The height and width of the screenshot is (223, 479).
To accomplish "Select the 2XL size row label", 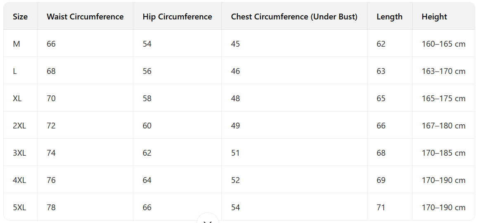I will pyautogui.click(x=19, y=126).
